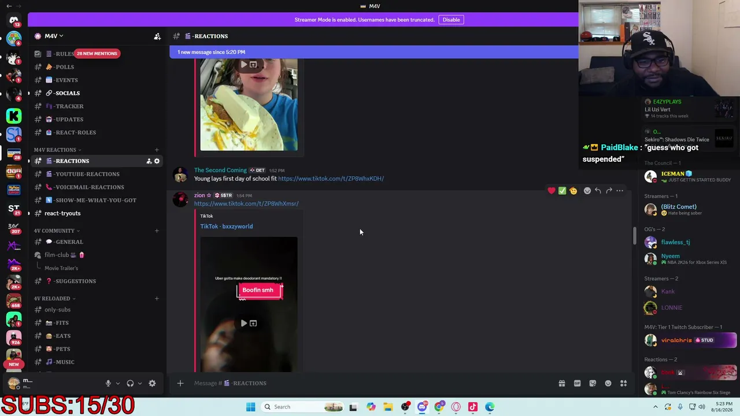Open the Kick server icon

[x=14, y=116]
